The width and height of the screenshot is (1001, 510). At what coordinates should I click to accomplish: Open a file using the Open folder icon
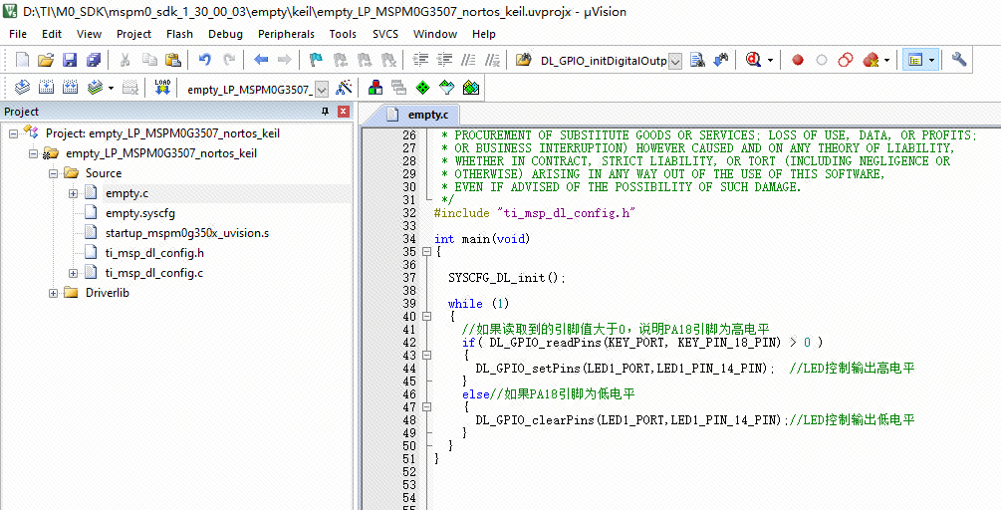click(46, 60)
